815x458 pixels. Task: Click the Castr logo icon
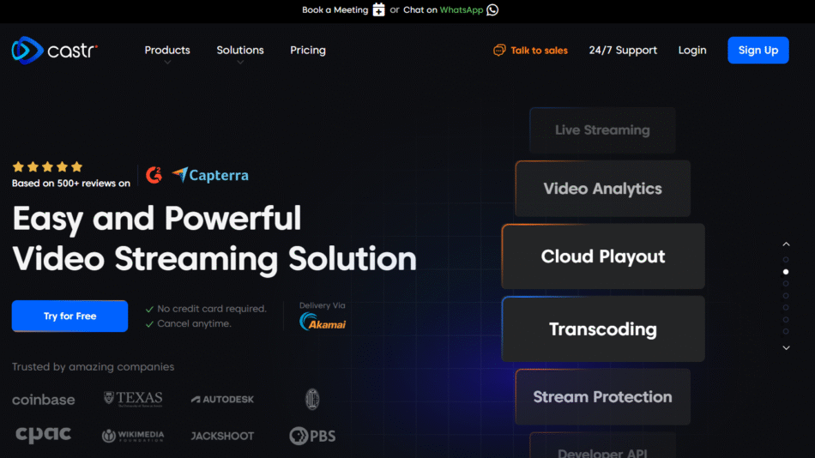[x=27, y=51]
